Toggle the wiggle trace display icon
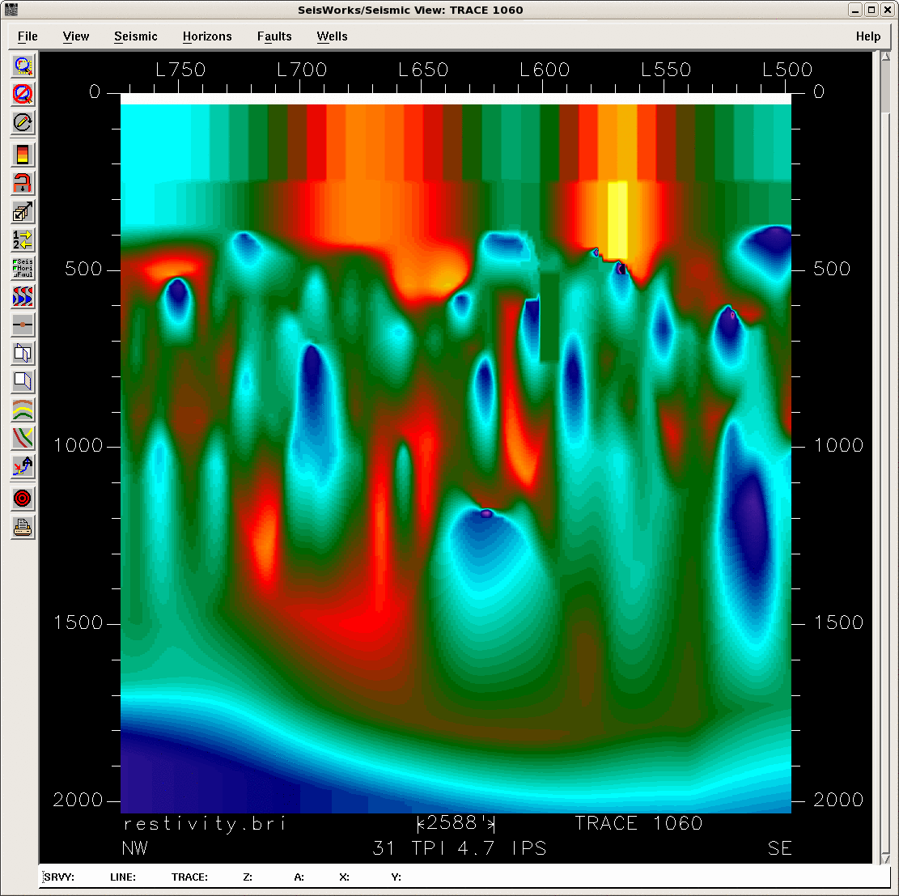899x896 pixels. click(x=23, y=296)
